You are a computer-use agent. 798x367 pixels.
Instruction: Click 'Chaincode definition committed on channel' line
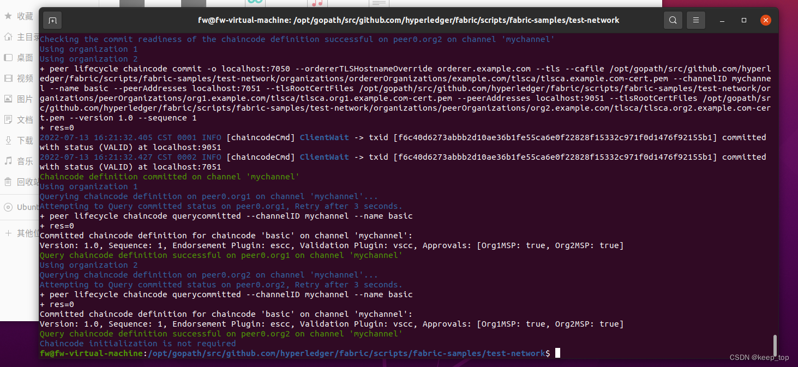coord(170,177)
